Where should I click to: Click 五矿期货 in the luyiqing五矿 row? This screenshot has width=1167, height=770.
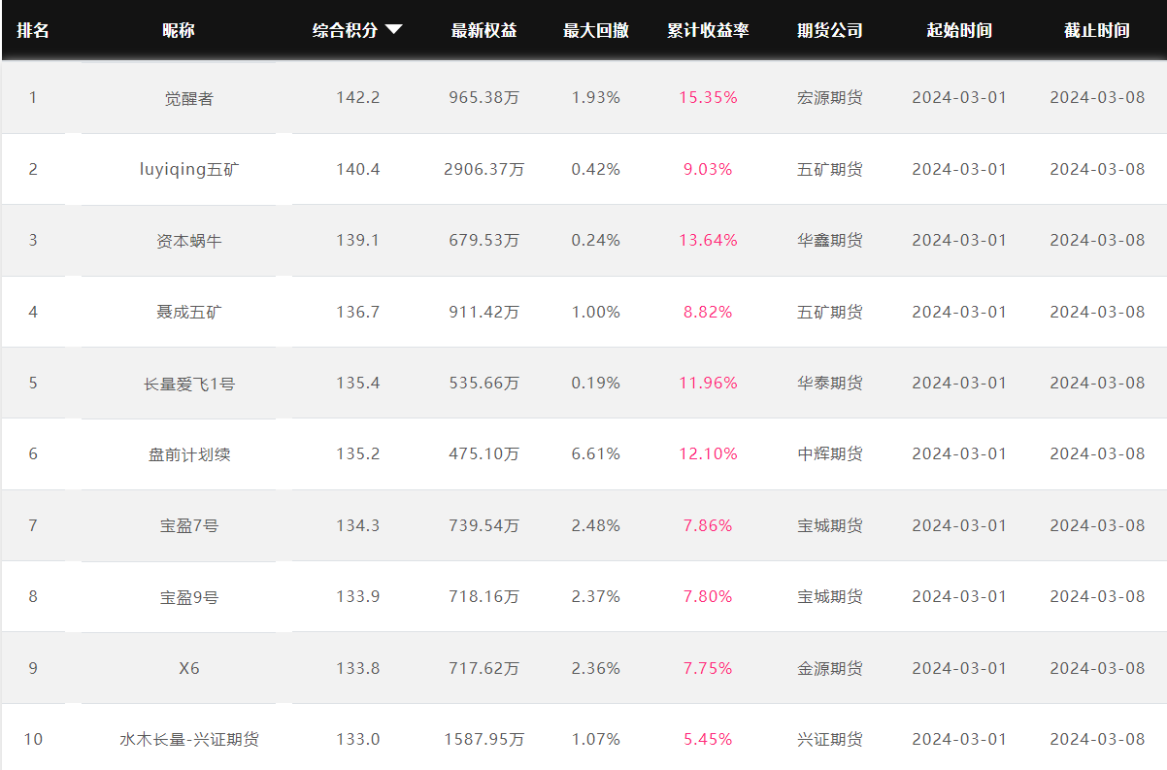[830, 169]
